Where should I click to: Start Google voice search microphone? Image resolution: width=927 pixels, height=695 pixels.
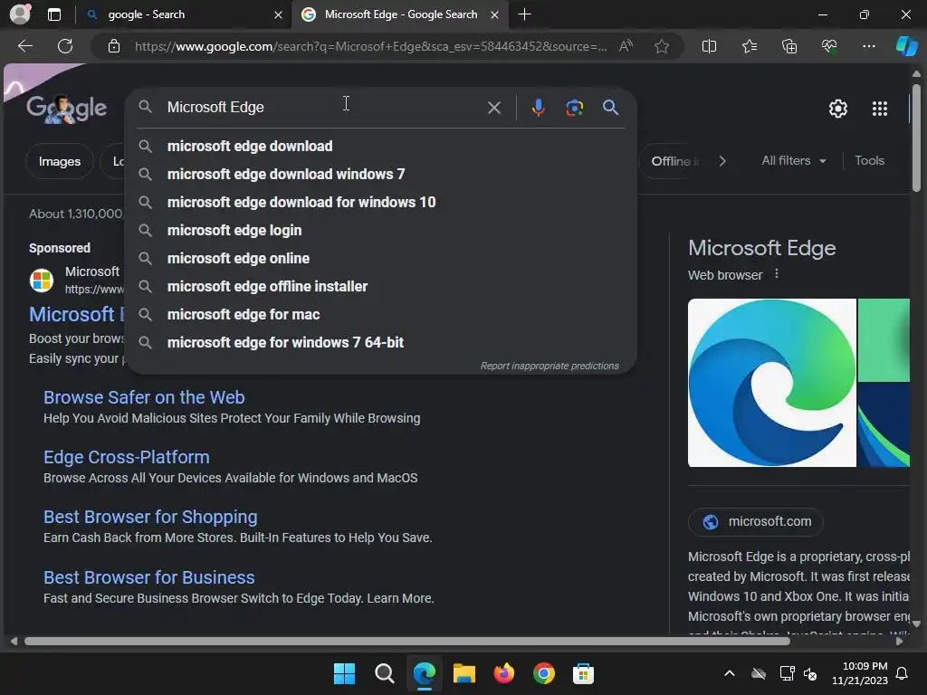538,107
